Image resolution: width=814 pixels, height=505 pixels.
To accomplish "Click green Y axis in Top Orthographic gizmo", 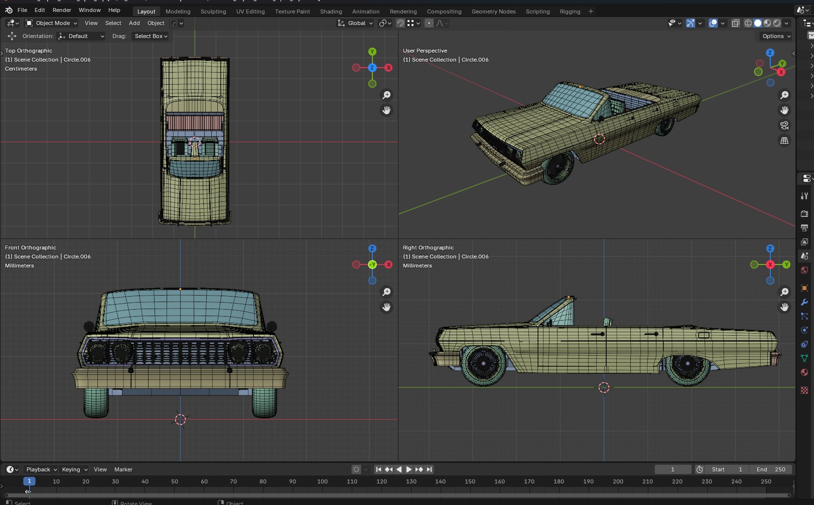I will (372, 52).
